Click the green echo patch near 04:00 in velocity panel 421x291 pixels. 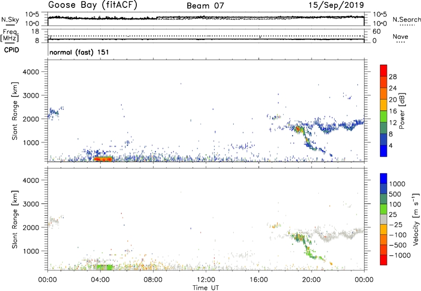103,267
